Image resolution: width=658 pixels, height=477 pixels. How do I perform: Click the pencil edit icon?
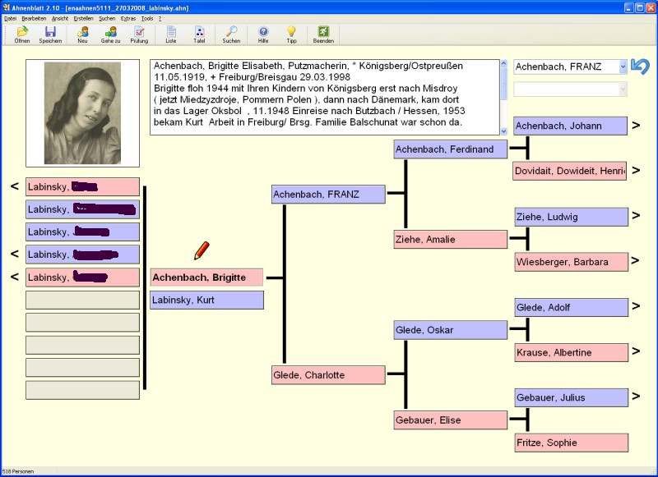point(202,250)
